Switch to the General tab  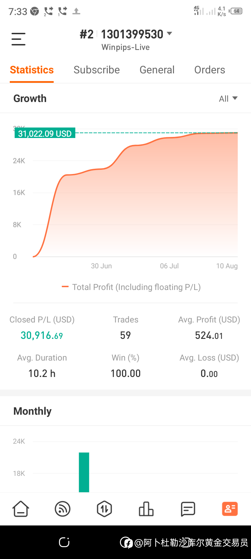pos(157,70)
